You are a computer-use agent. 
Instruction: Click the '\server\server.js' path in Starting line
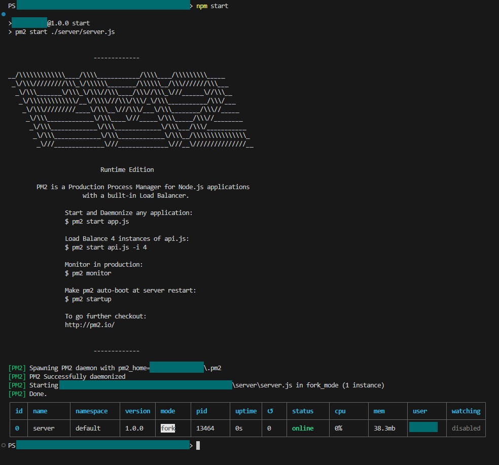coord(262,385)
